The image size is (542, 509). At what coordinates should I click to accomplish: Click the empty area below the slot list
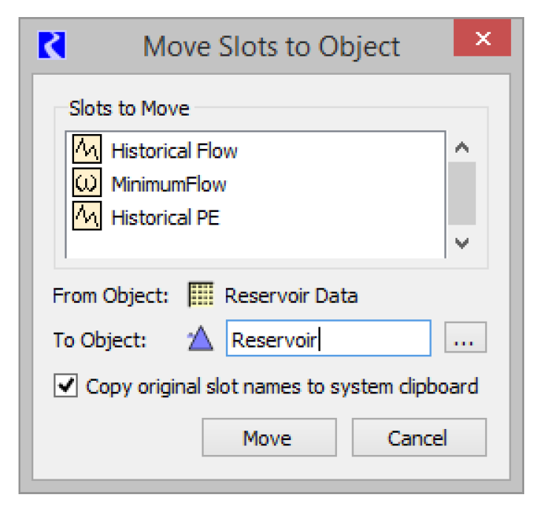(x=252, y=244)
